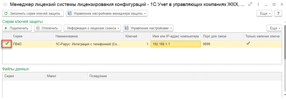Open the vertical three-dots window menu
Viewport: 286px width, 100px height.
pyautogui.click(x=258, y=4)
